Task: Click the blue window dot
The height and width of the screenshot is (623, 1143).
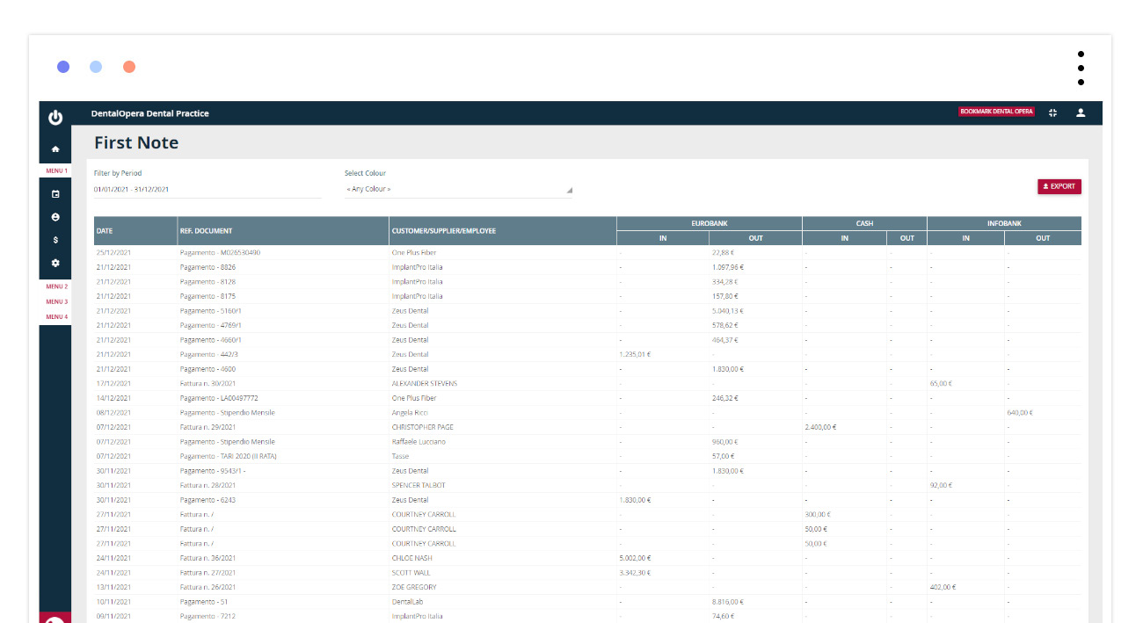Action: click(63, 67)
